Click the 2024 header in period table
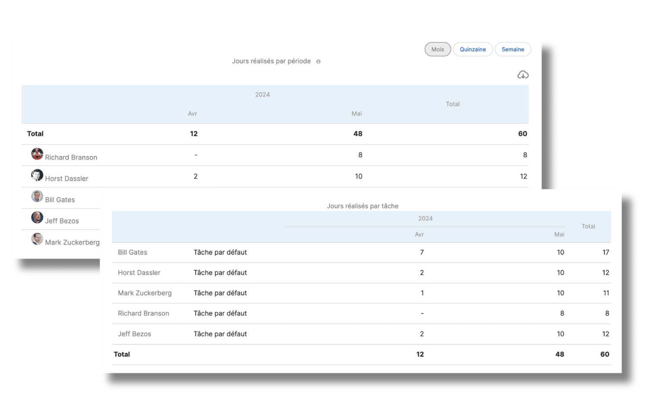The image size is (651, 405). (262, 95)
